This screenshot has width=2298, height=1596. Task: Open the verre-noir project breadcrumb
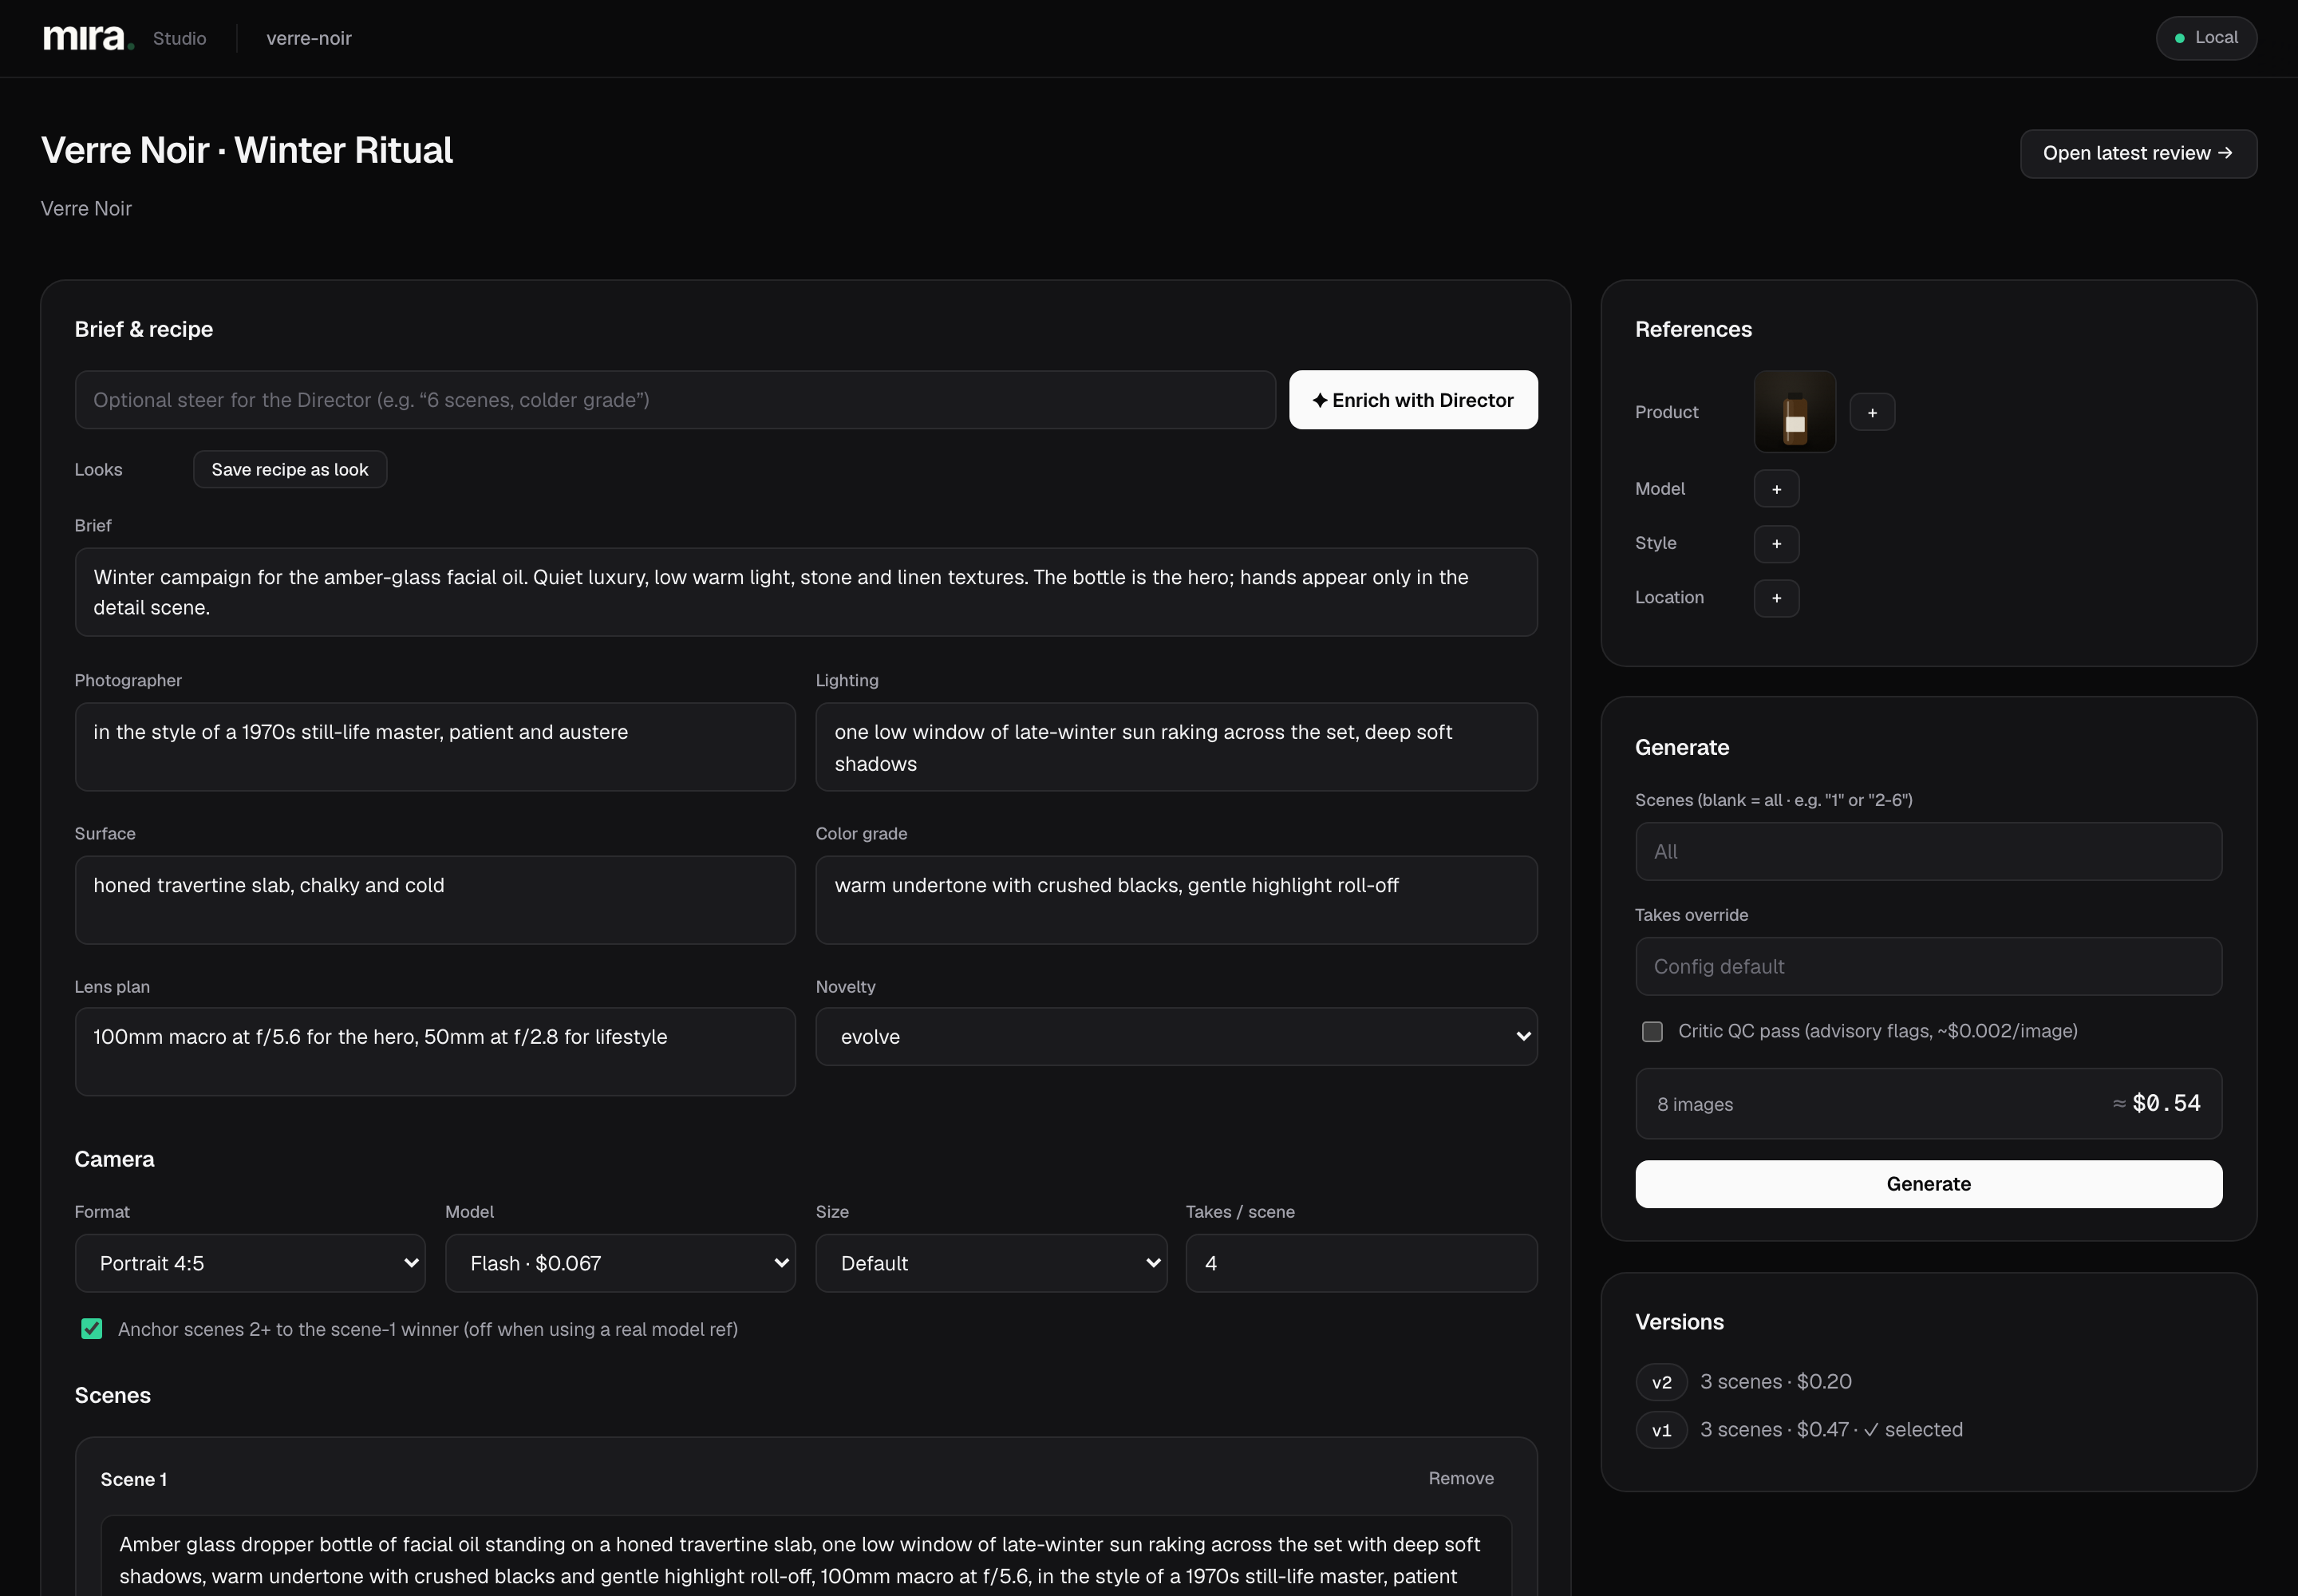click(309, 38)
